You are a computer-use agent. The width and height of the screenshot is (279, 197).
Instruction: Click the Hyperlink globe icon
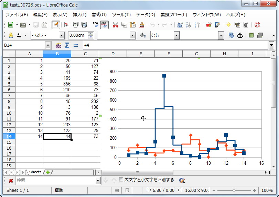coord(180,25)
